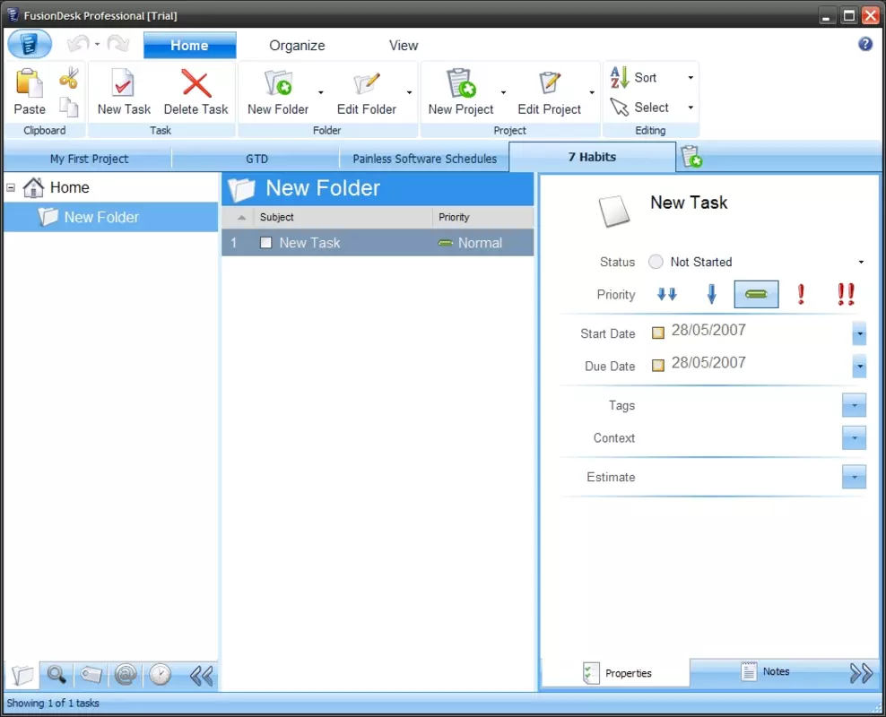Click the New Project clipboard icon
886x717 pixels.
(x=461, y=83)
